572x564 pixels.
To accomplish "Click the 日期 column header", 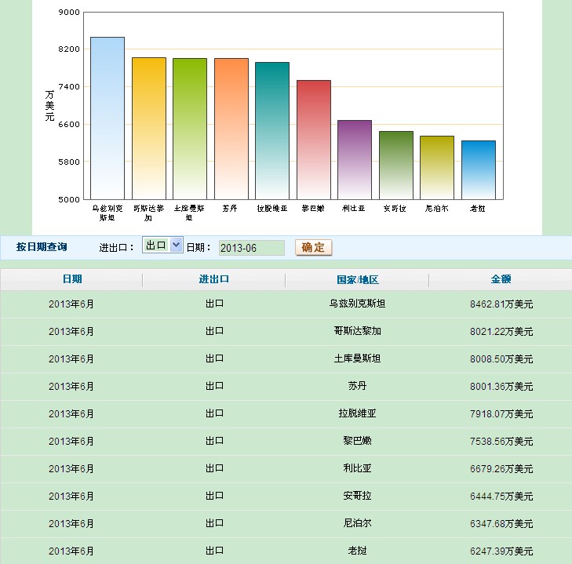I will pyautogui.click(x=72, y=279).
